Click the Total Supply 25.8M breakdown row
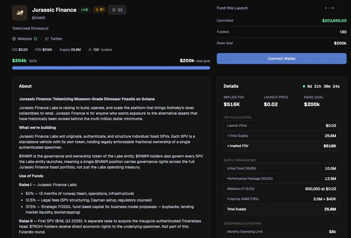The height and width of the screenshot is (238, 351). tap(281, 209)
